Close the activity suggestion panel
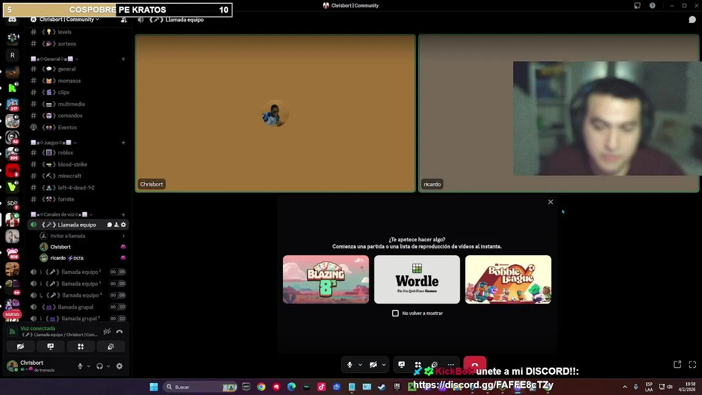Viewport: 702px width, 395px height. pyautogui.click(x=551, y=202)
